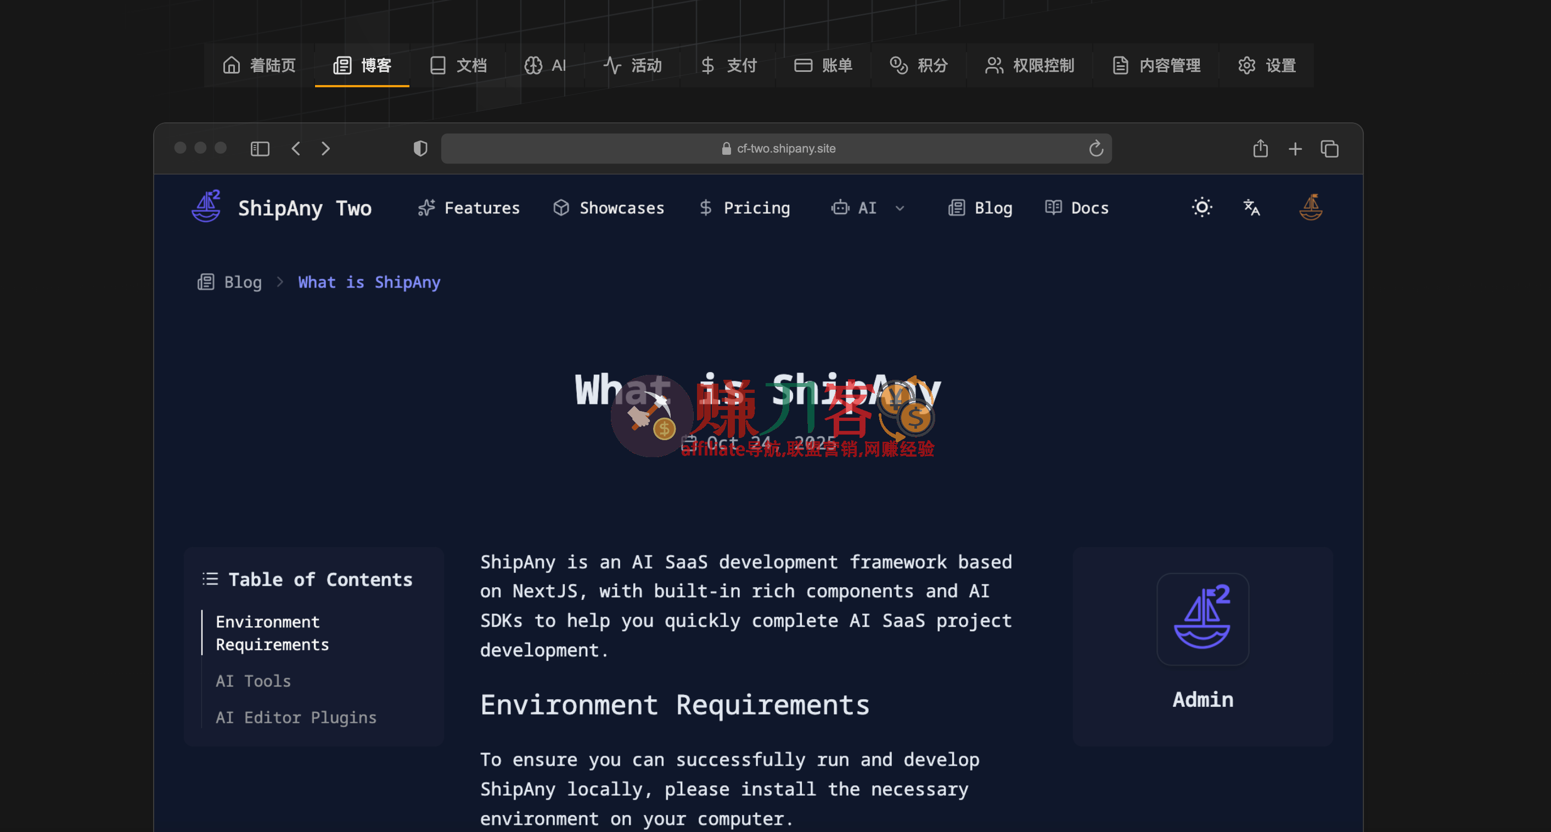Viewport: 1551px width, 832px height.
Task: Open the Features nav link
Action: (469, 207)
